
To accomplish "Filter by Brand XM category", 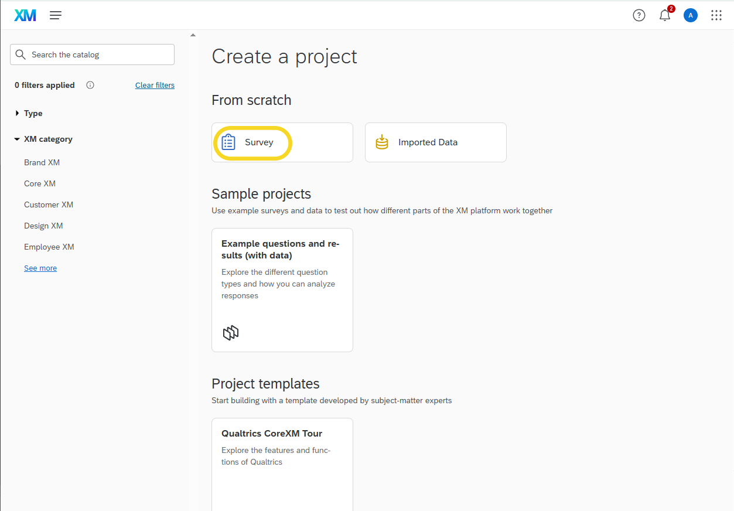I will pyautogui.click(x=42, y=162).
